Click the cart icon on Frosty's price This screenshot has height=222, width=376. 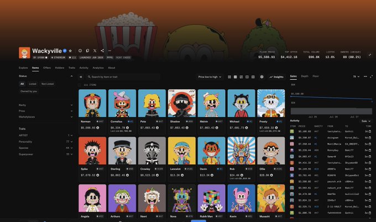(x=276, y=128)
